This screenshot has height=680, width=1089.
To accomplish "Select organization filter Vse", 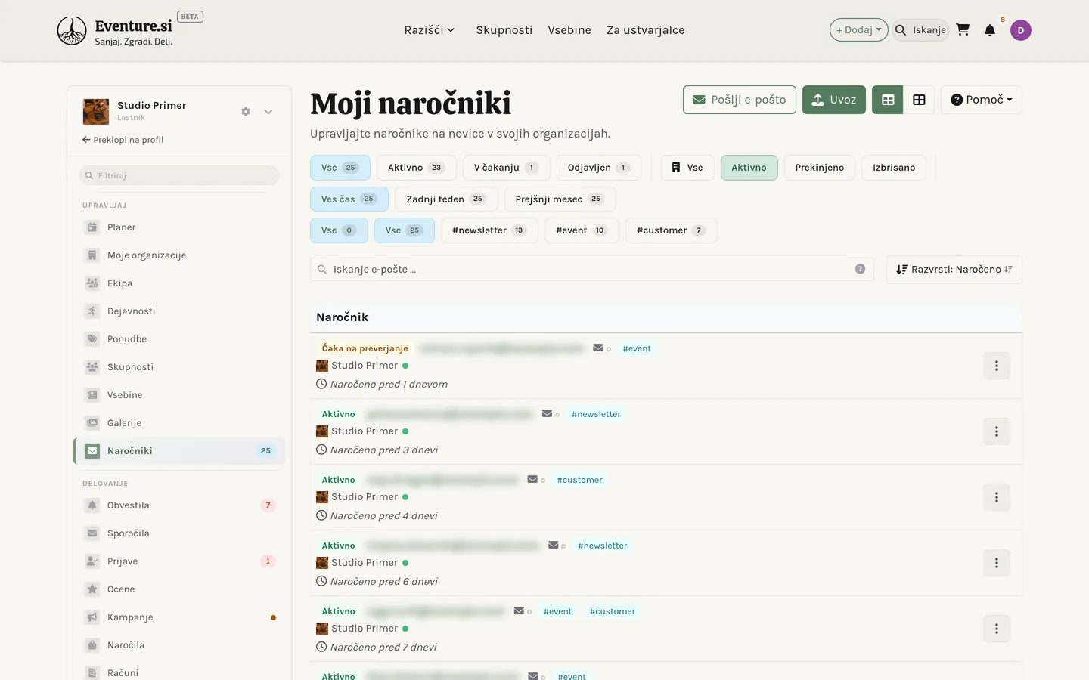I will [687, 168].
